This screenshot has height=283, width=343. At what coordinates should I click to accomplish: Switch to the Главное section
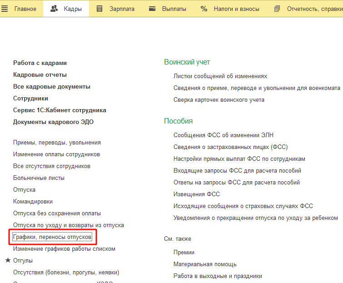[25, 9]
